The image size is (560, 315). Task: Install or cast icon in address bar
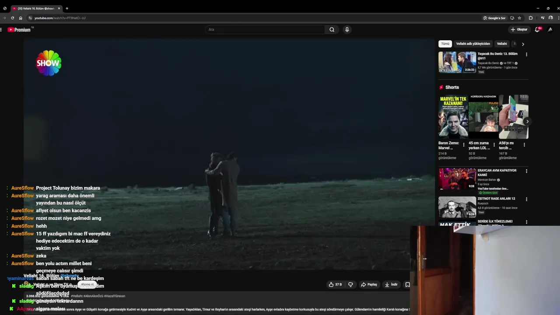(512, 18)
